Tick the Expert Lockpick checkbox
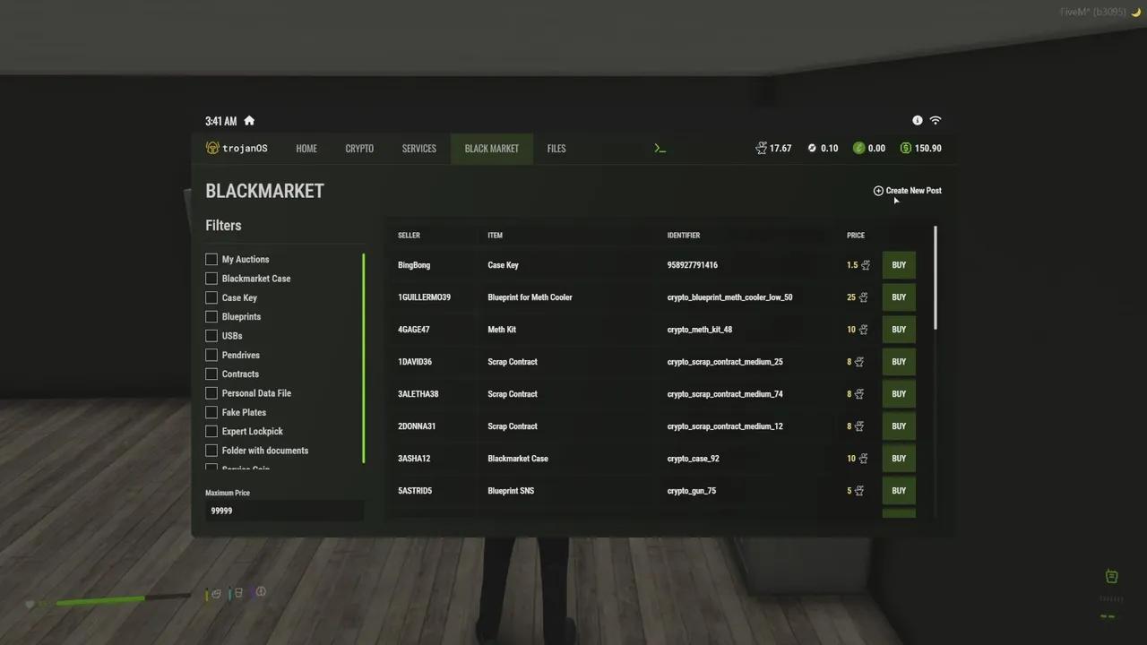This screenshot has width=1147, height=645. tap(211, 431)
